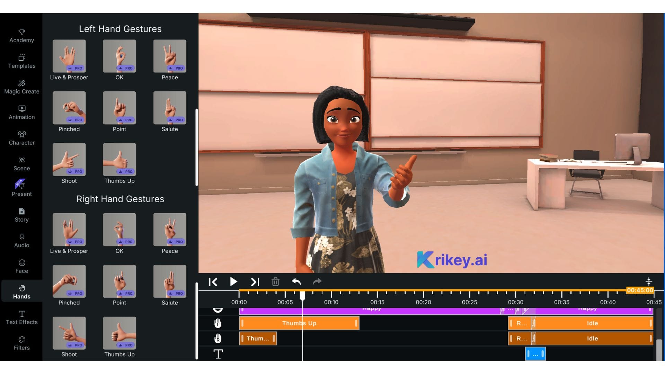Undo the last action
665x374 pixels.
296,282
